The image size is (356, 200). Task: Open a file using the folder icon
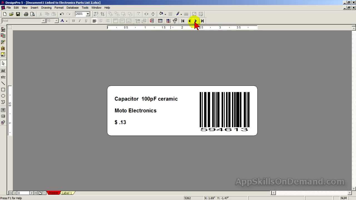pyautogui.click(x=11, y=14)
